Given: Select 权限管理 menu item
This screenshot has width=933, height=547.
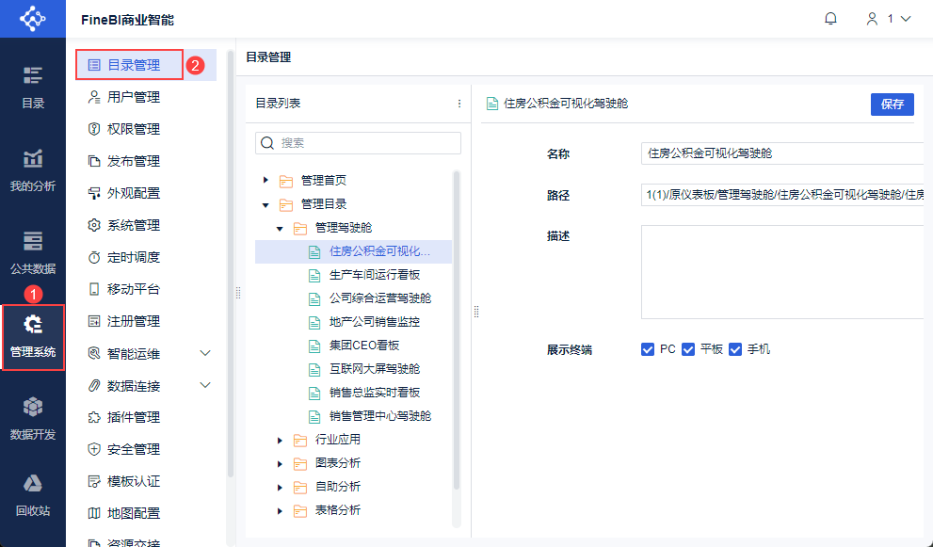Looking at the screenshot, I should 133,129.
